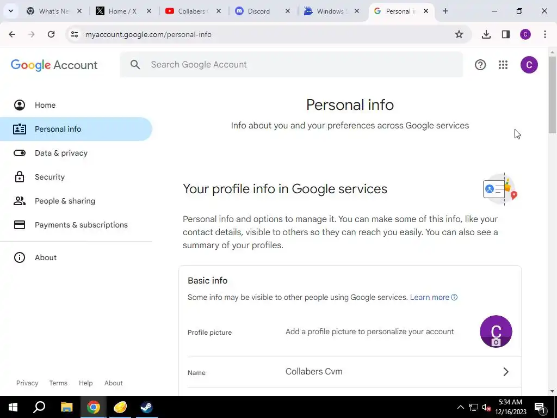This screenshot has height=418, width=557.
Task: Switch to the Discord tab
Action: coord(262,11)
